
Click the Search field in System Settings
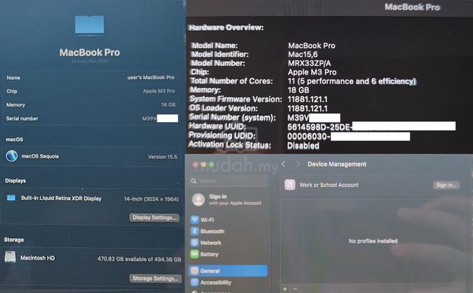click(229, 181)
